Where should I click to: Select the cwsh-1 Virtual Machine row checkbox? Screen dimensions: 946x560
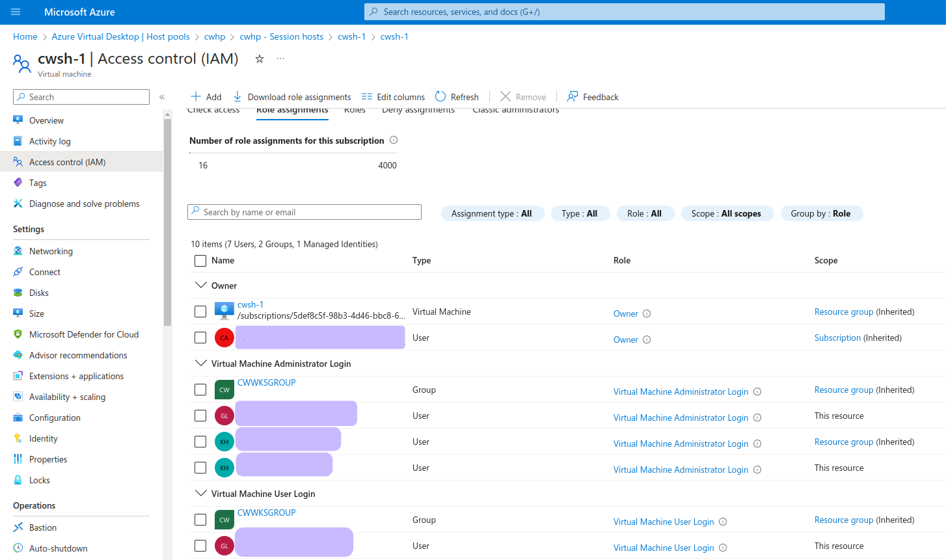pyautogui.click(x=200, y=312)
